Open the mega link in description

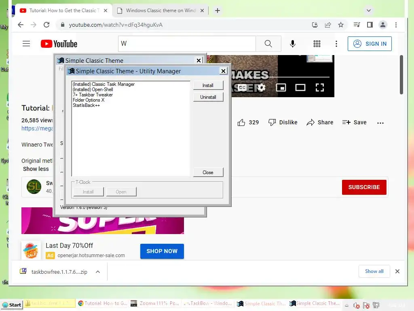coord(37,128)
